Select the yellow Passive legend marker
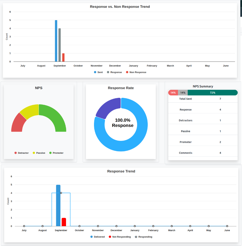The height and width of the screenshot is (246, 242). click(x=34, y=153)
